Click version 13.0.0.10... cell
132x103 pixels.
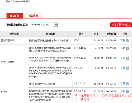(x=81, y=83)
